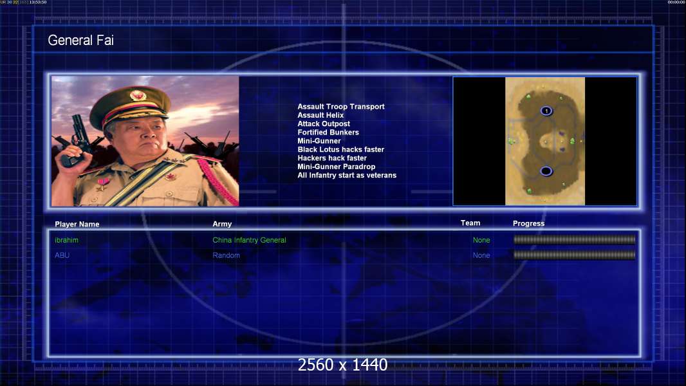Click the green tree cluster on minimap center-right
Viewport: 686px width, 386px height.
point(572,141)
